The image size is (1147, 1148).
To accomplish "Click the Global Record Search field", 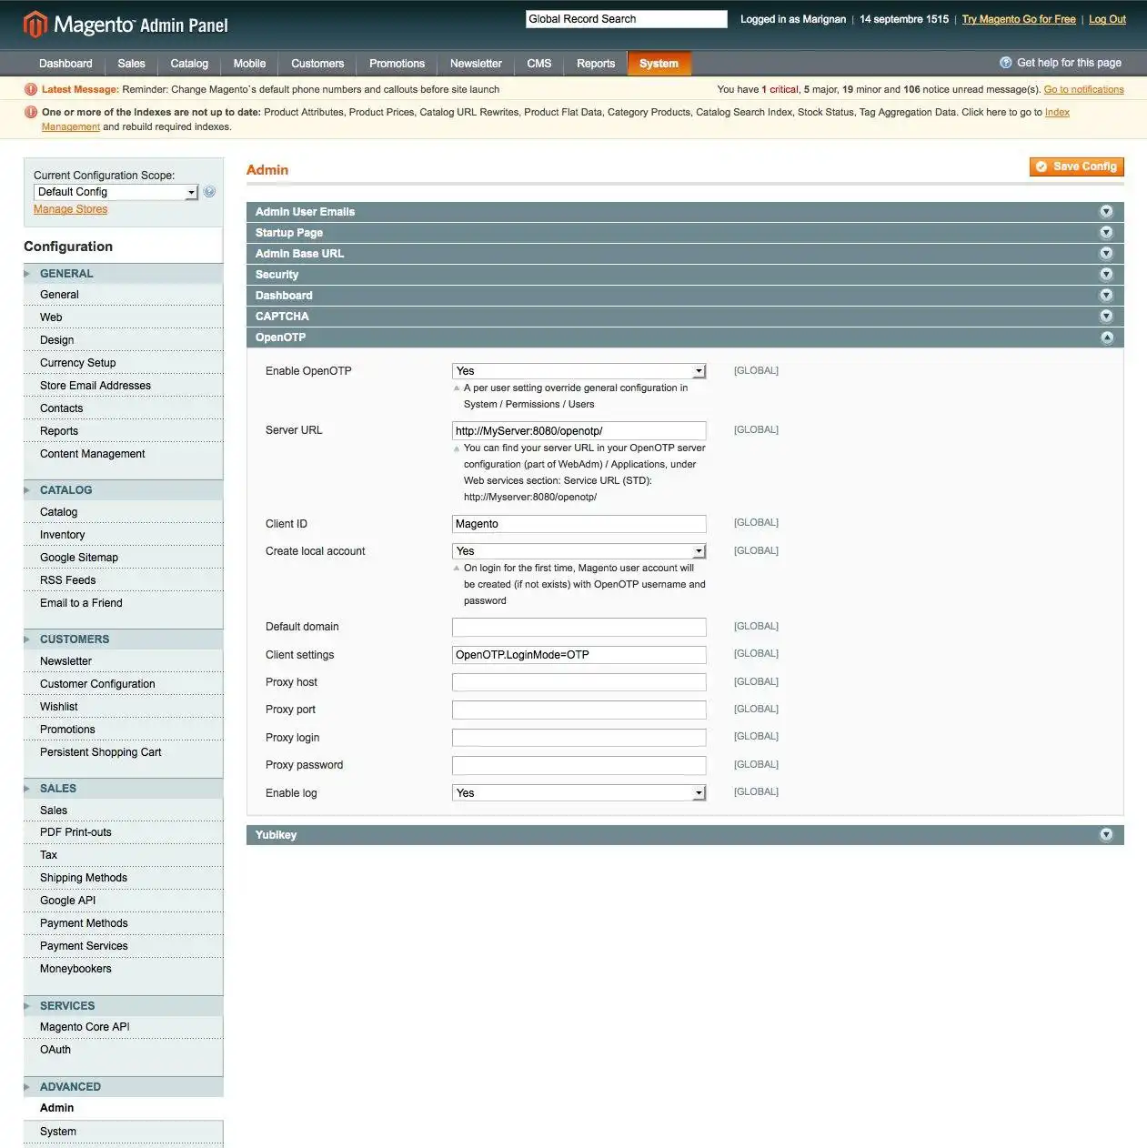I will point(627,19).
